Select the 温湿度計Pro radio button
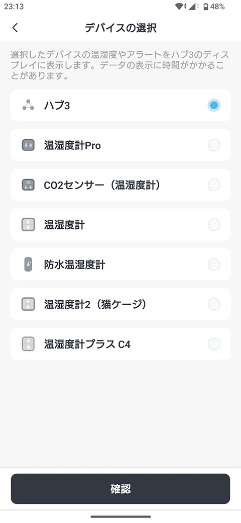Image resolution: width=241 pixels, height=523 pixels. [x=214, y=145]
